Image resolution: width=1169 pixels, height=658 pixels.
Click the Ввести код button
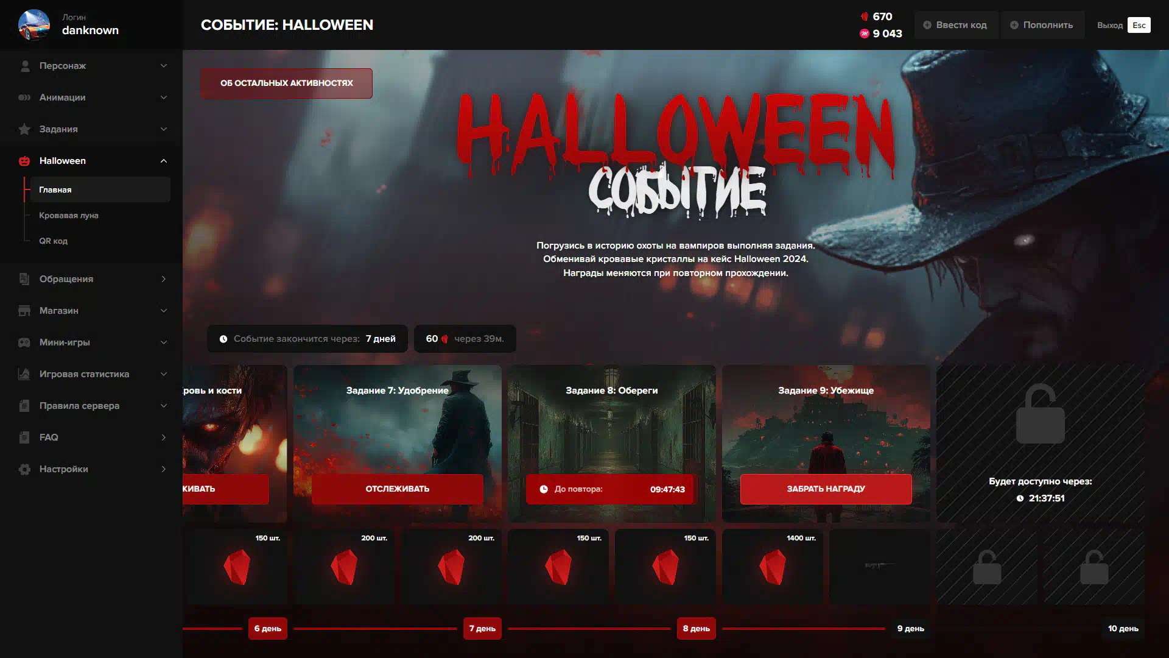(x=955, y=25)
